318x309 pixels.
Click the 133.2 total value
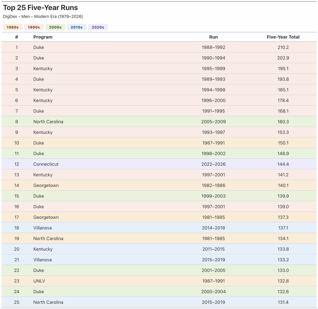coord(283,260)
